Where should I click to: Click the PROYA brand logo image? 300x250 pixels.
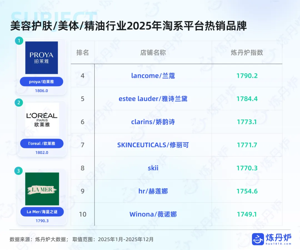pos(41,57)
